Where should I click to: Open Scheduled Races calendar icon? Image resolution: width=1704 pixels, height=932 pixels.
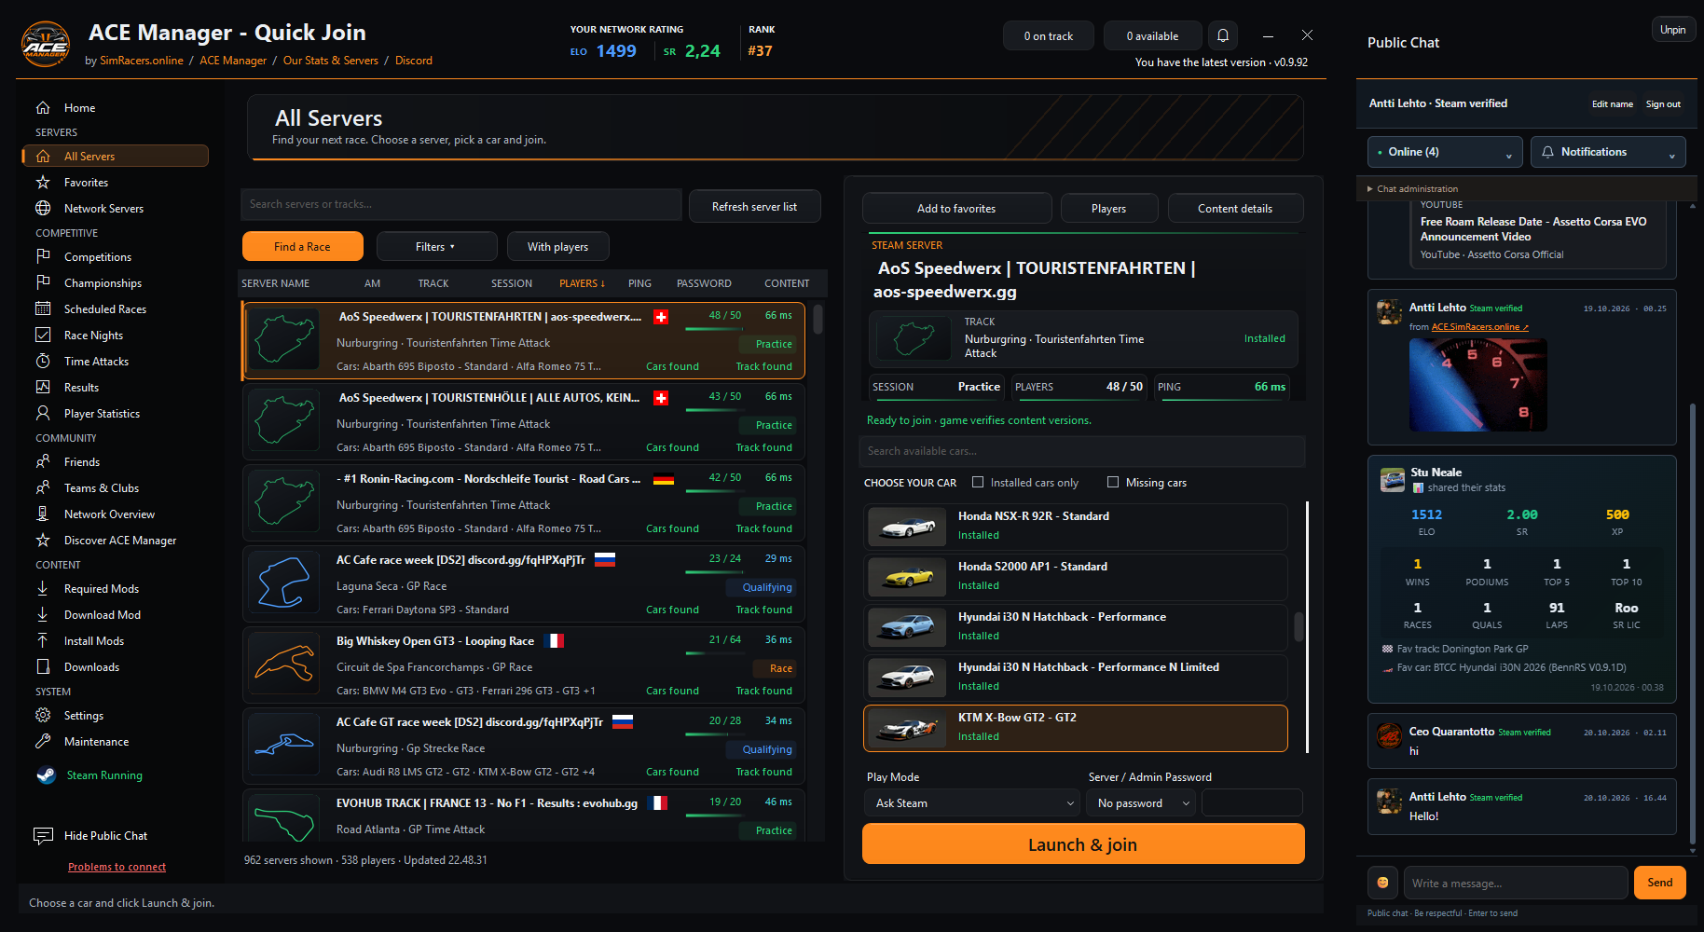[x=43, y=308]
